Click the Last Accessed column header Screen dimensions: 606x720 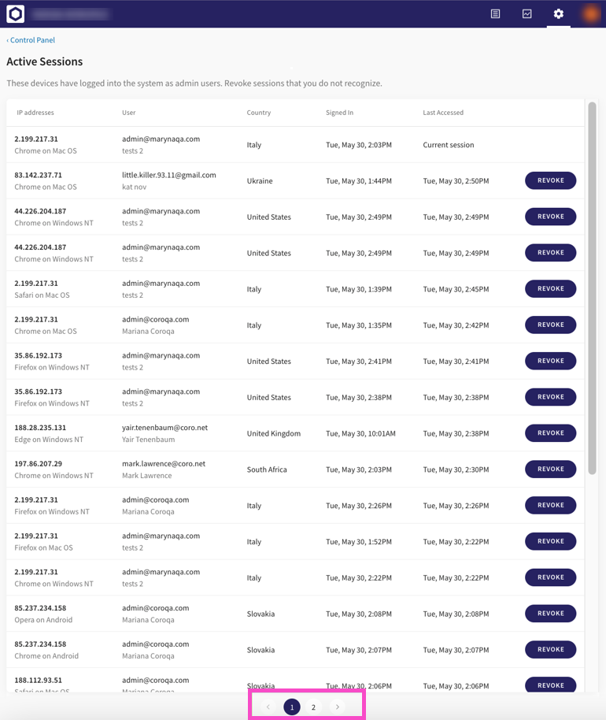tap(443, 113)
